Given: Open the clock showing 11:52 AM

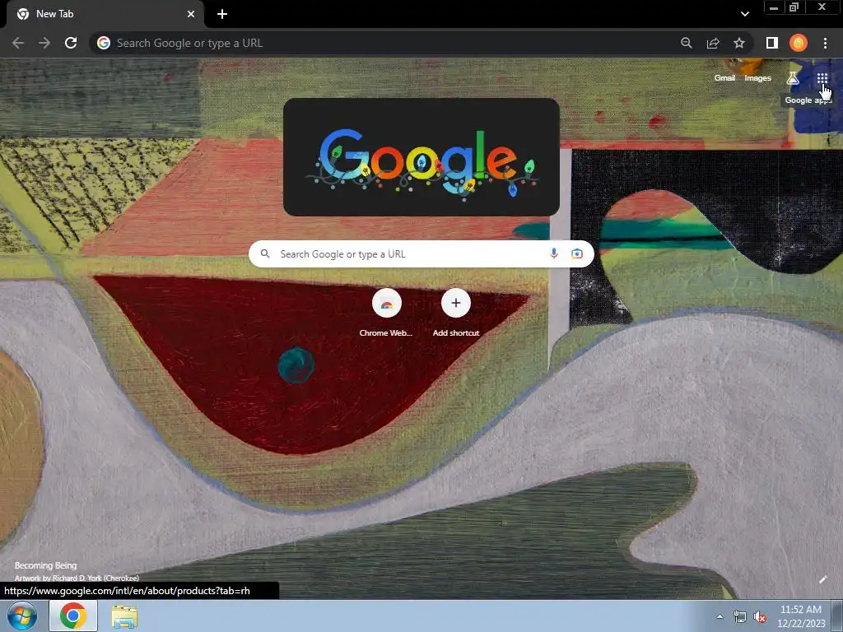Looking at the screenshot, I should (x=800, y=616).
